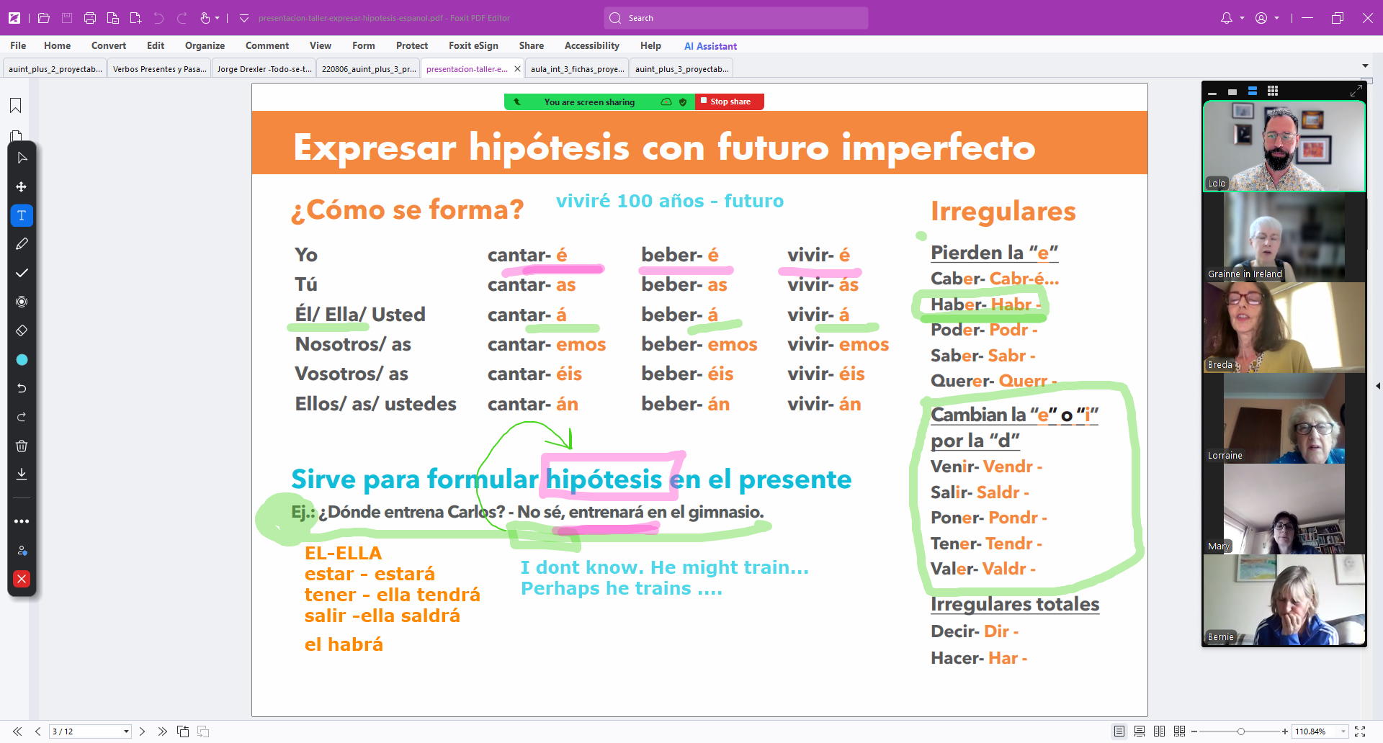Select the move annotation tool
Screen dimensions: 1383x743
[22, 186]
